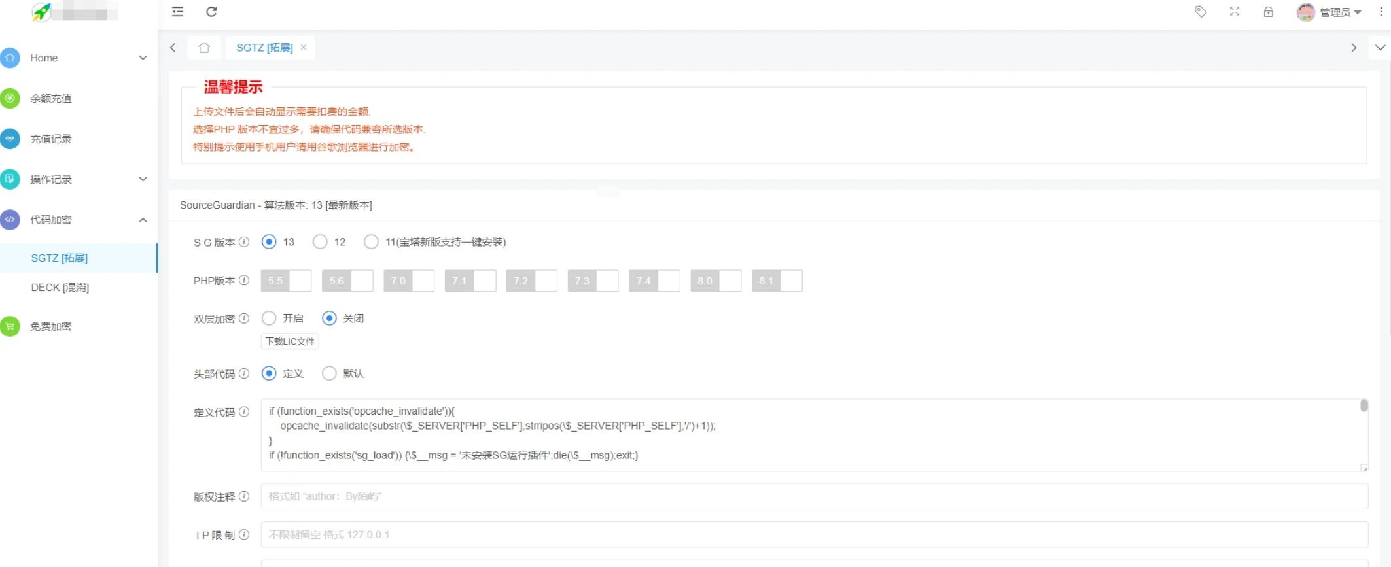Open the 管理员 user dropdown
Screen dimensions: 1391x567
[1340, 12]
